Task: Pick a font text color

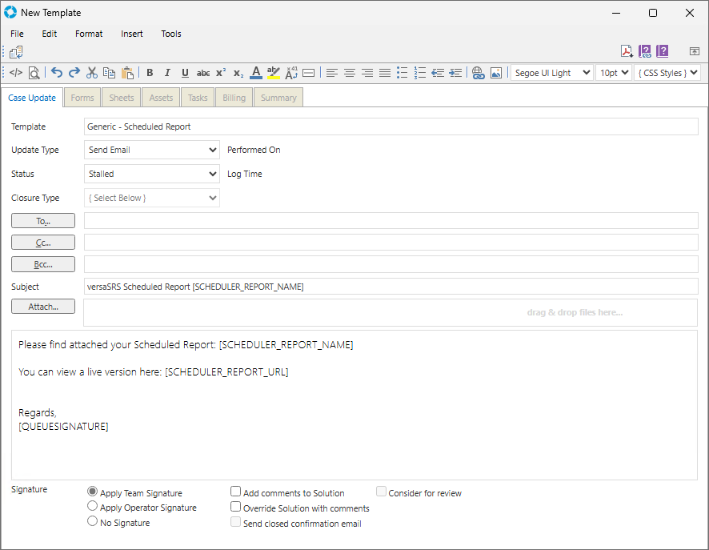Action: tap(256, 73)
